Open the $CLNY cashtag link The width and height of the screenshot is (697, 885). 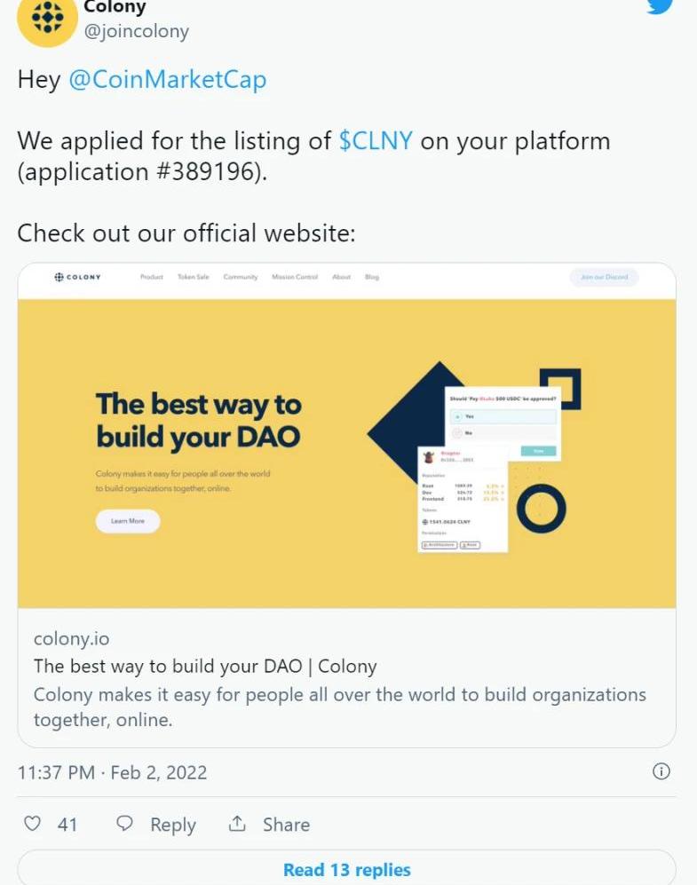click(376, 141)
